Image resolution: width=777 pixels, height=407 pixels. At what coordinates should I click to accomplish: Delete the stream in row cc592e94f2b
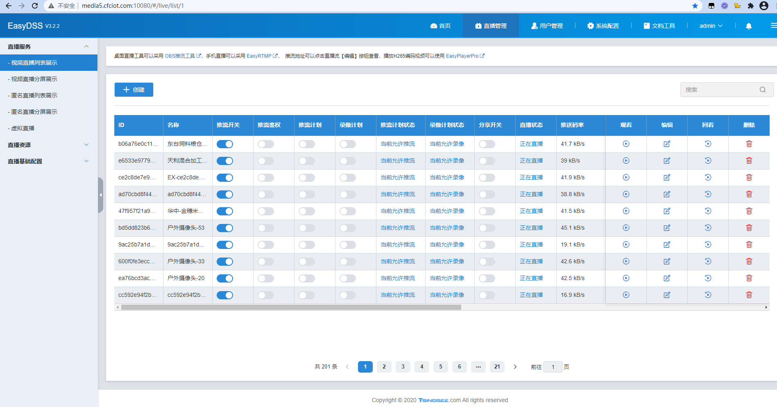749,295
